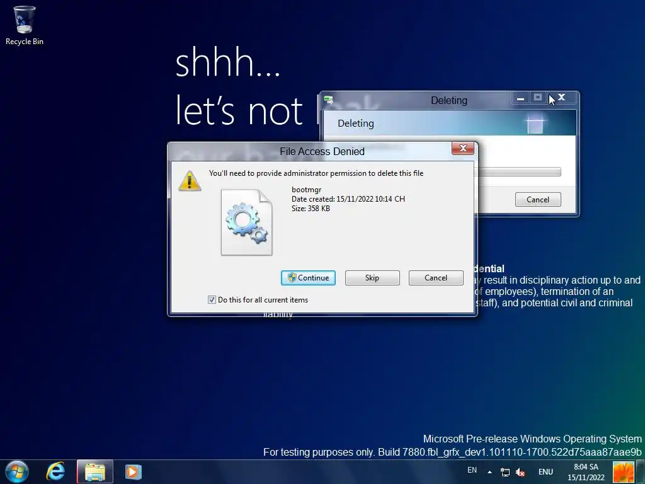This screenshot has width=645, height=484.
Task: Uncheck Do this for all current items
Action: point(212,299)
